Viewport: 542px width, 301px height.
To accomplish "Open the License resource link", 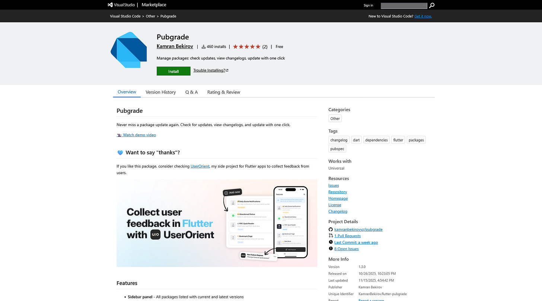I will (335, 205).
